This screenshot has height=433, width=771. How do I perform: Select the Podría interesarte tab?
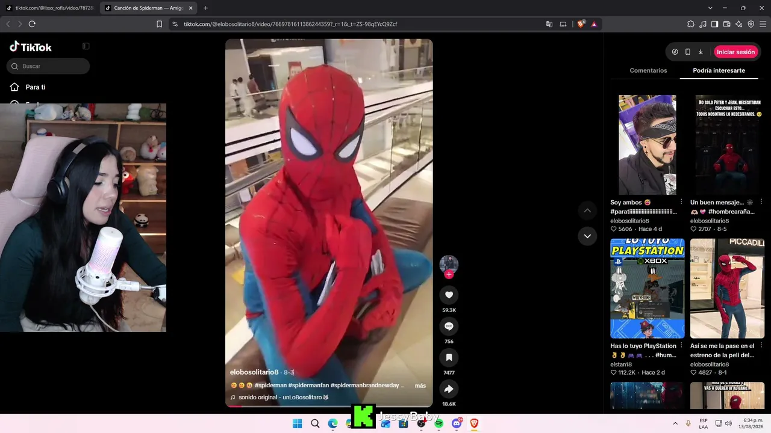(x=719, y=70)
